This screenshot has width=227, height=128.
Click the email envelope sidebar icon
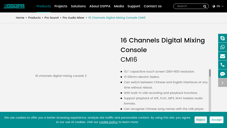[222, 56]
